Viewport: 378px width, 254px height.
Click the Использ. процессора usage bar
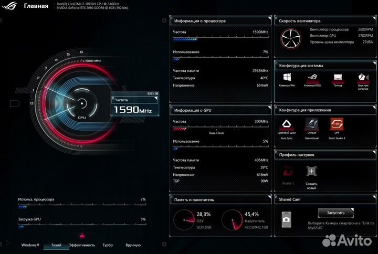point(82,206)
